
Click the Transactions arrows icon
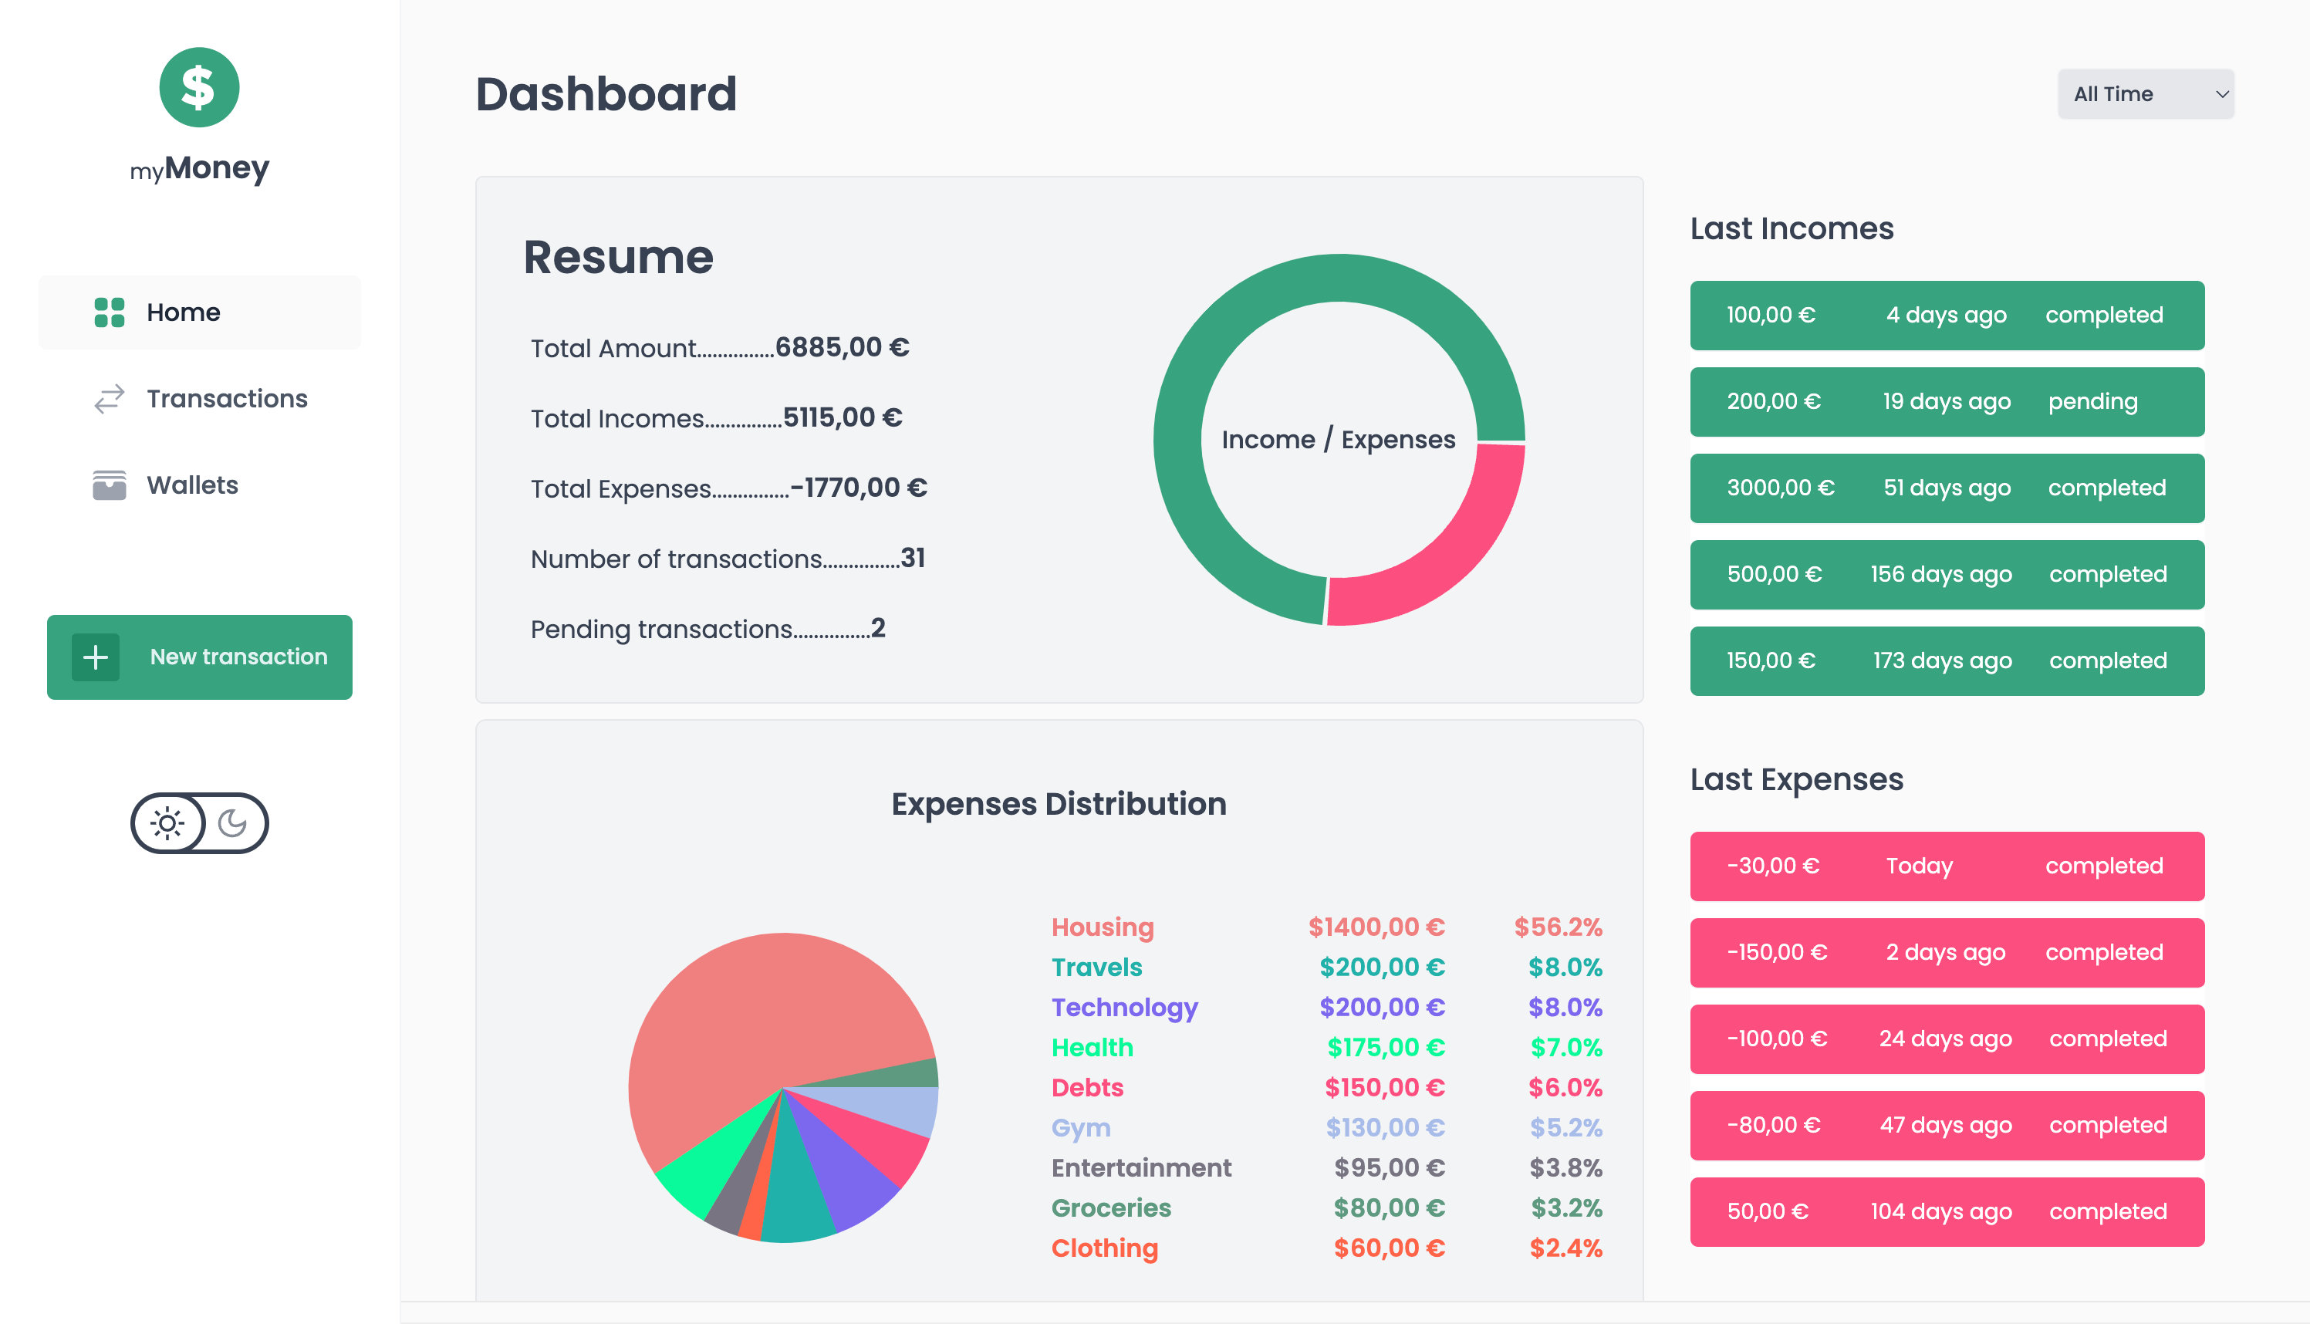[x=109, y=399]
